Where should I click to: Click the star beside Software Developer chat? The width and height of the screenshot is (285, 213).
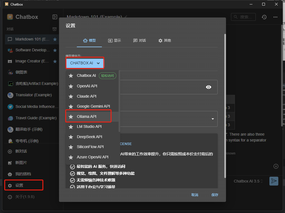coord(55,50)
